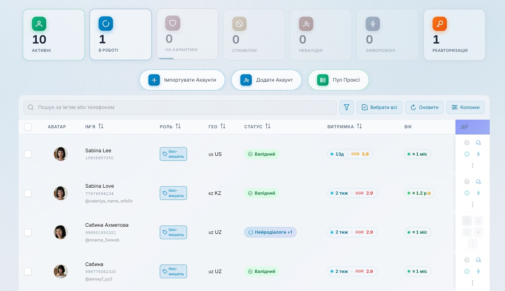Open the info icon for Sabina Lee
This screenshot has width=505, height=291.
click(467, 154)
